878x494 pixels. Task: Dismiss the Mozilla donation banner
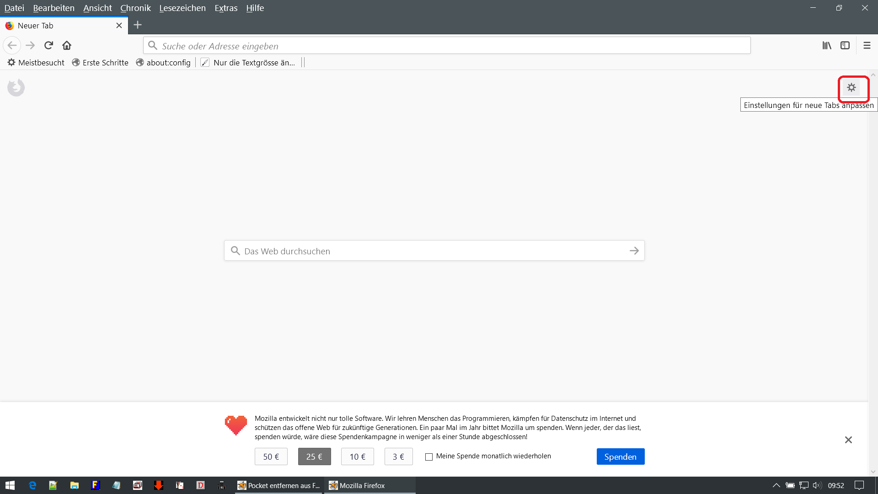point(848,440)
